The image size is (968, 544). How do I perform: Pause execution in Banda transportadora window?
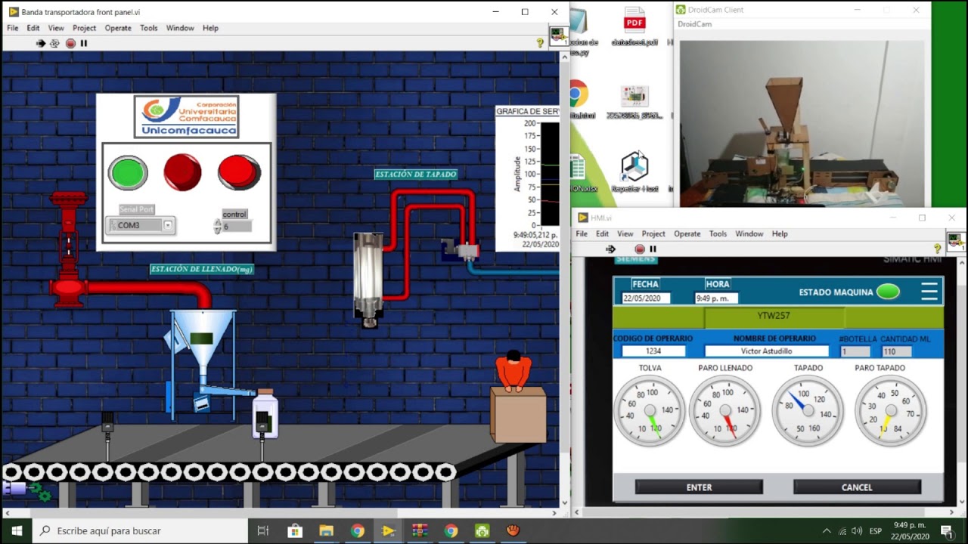tap(84, 44)
